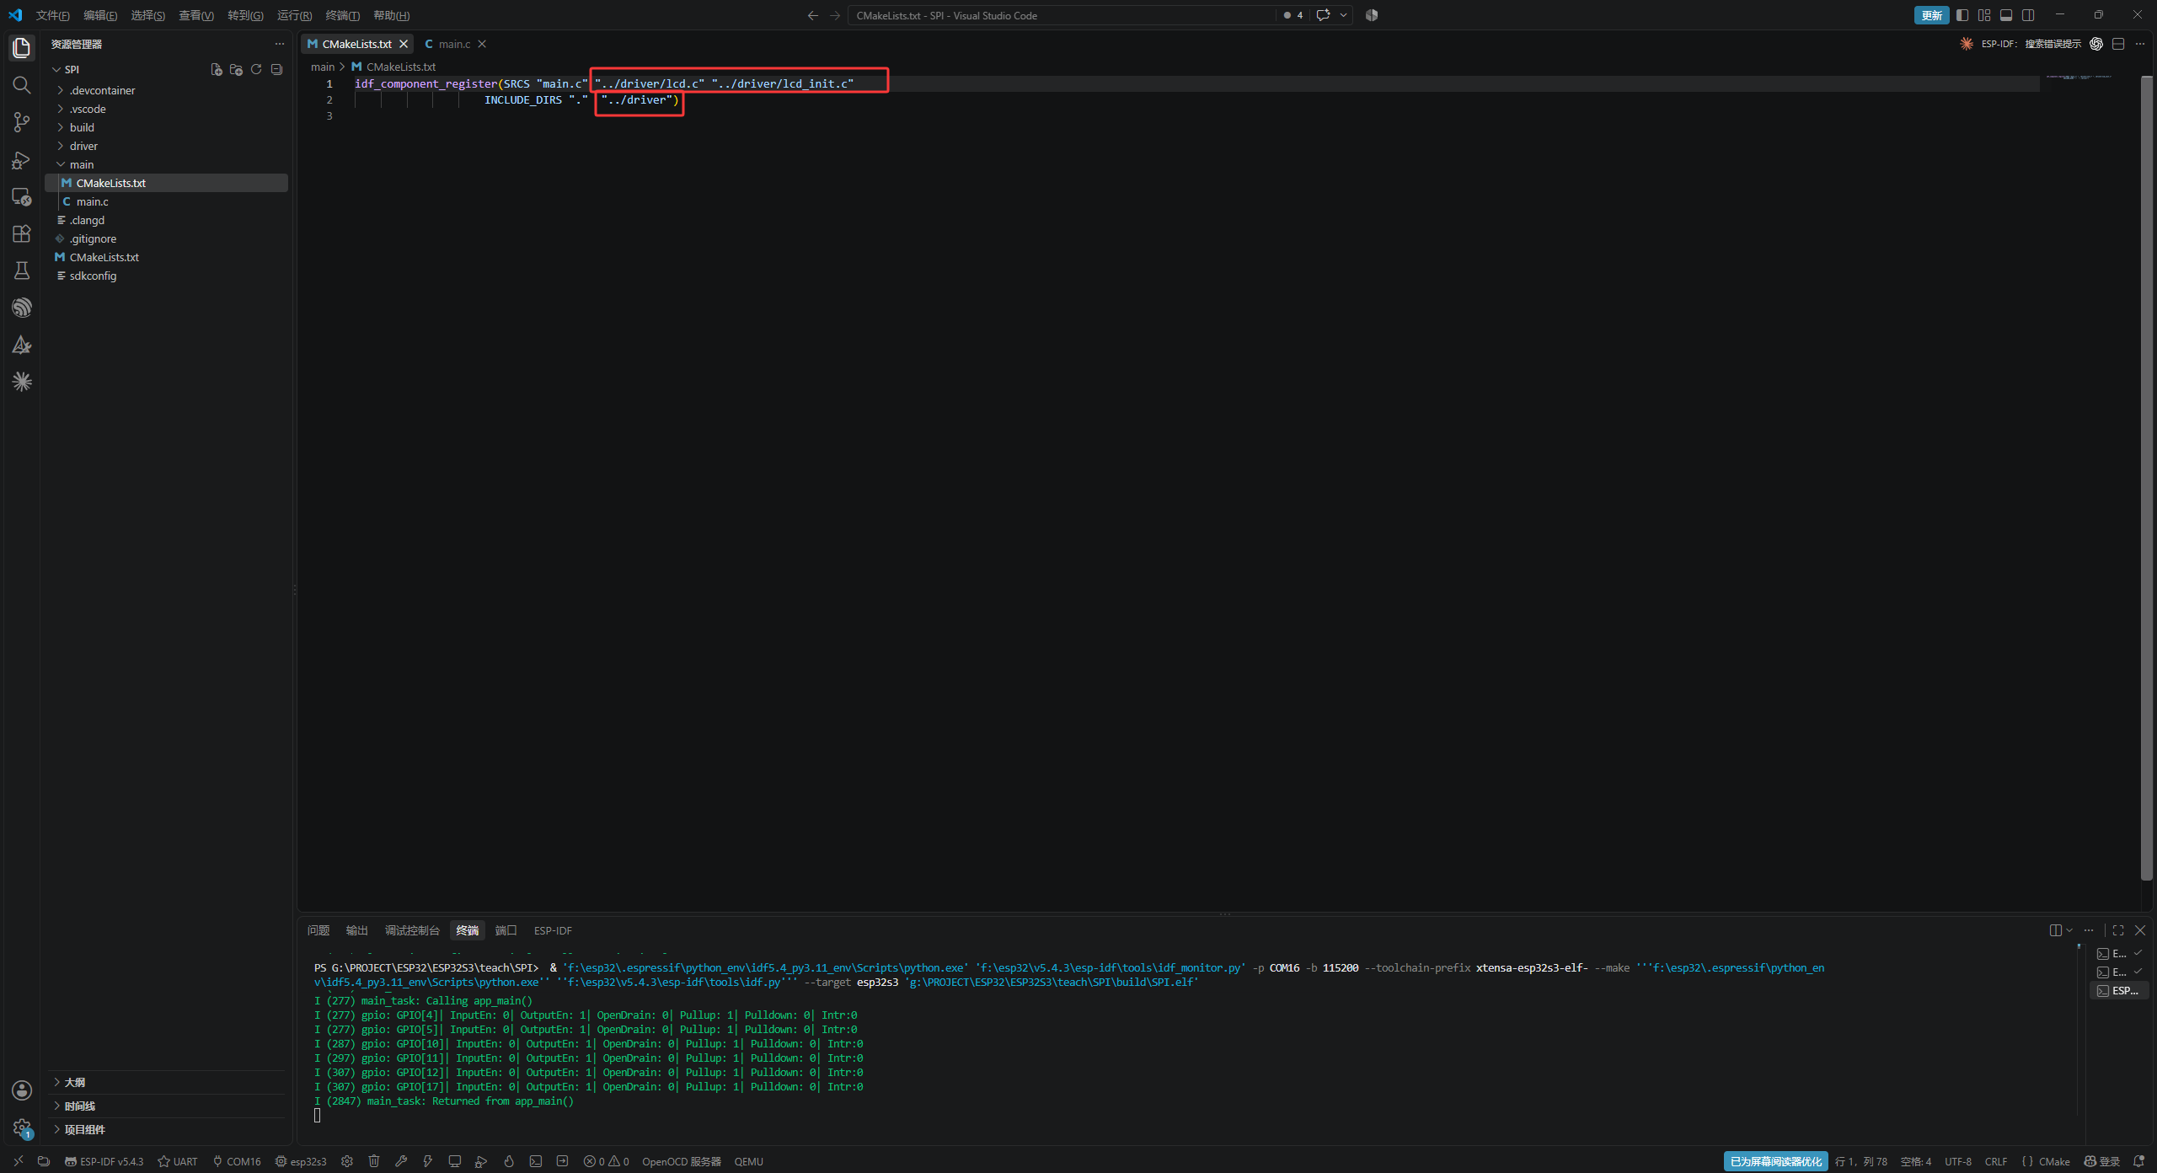Click the Full Clean trash icon in status bar

click(x=374, y=1161)
